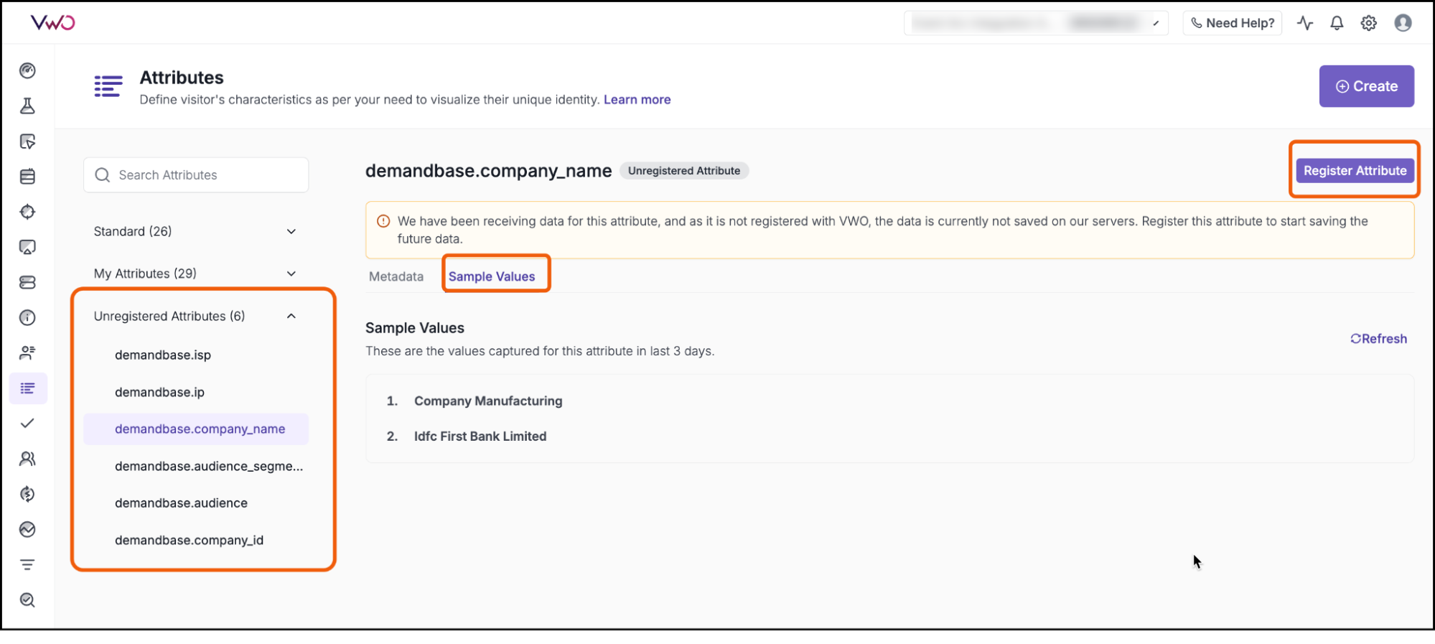
Task: Collapse the Unregistered Attributes (6) section
Action: 195,316
